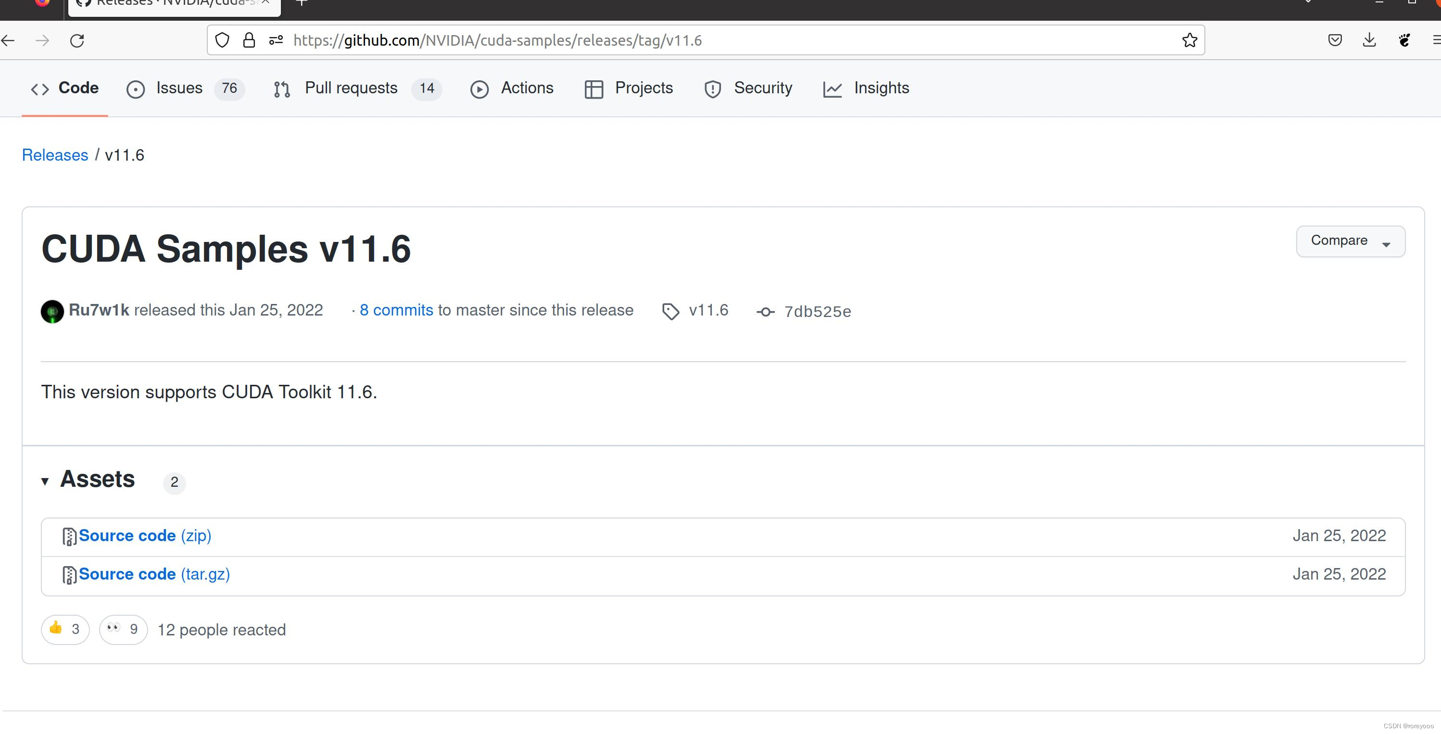Select the Issues icon in the repository nav

pos(136,89)
